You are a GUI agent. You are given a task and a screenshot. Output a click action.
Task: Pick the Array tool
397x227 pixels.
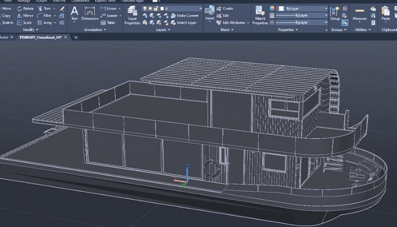pos(45,23)
